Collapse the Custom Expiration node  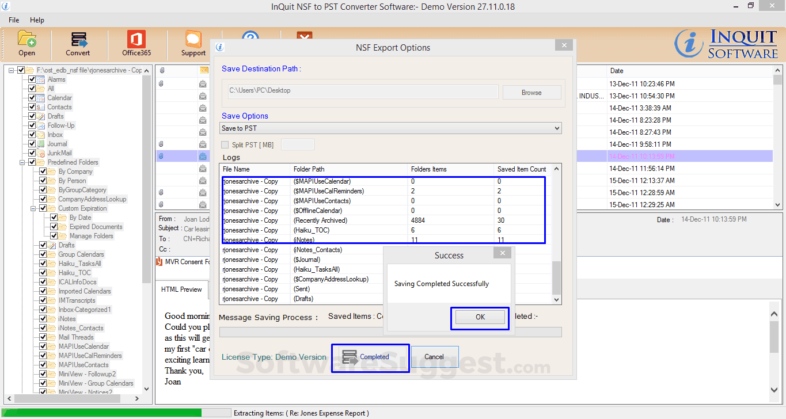(x=33, y=208)
